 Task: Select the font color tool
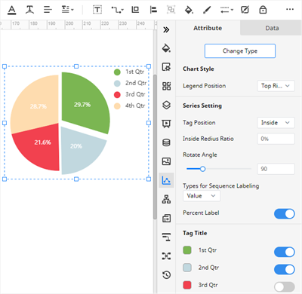[x=11, y=10]
